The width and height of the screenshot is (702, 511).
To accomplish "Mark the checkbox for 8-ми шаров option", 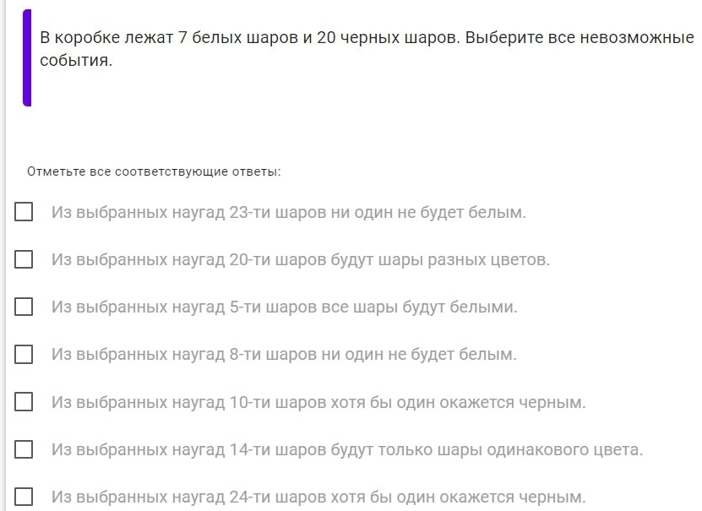I will pyautogui.click(x=24, y=354).
